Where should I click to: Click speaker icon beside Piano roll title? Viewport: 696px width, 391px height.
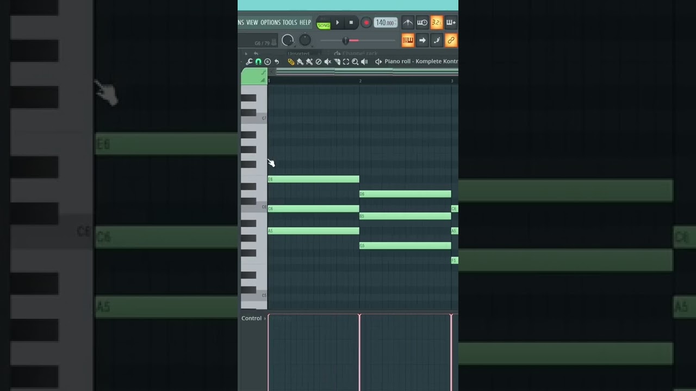click(378, 62)
